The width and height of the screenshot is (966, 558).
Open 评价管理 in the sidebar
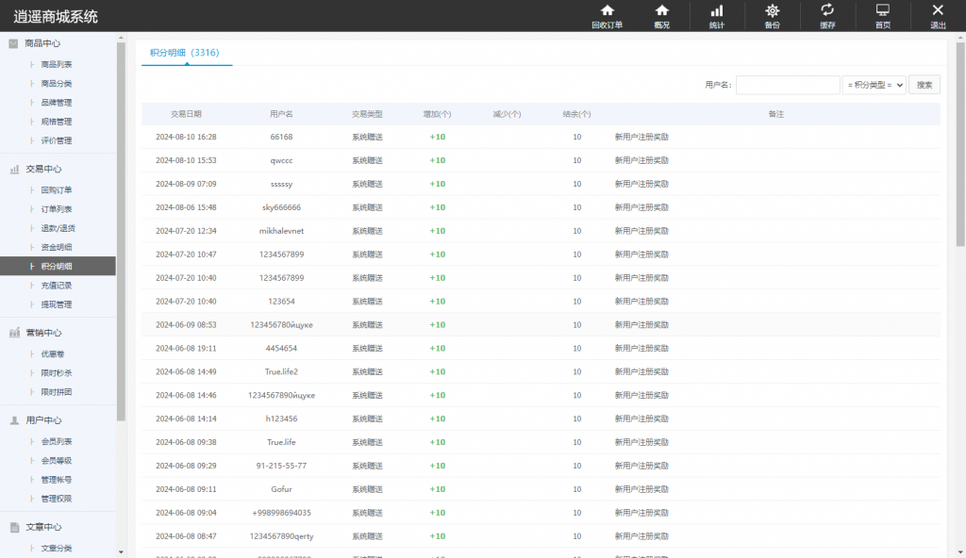click(57, 140)
